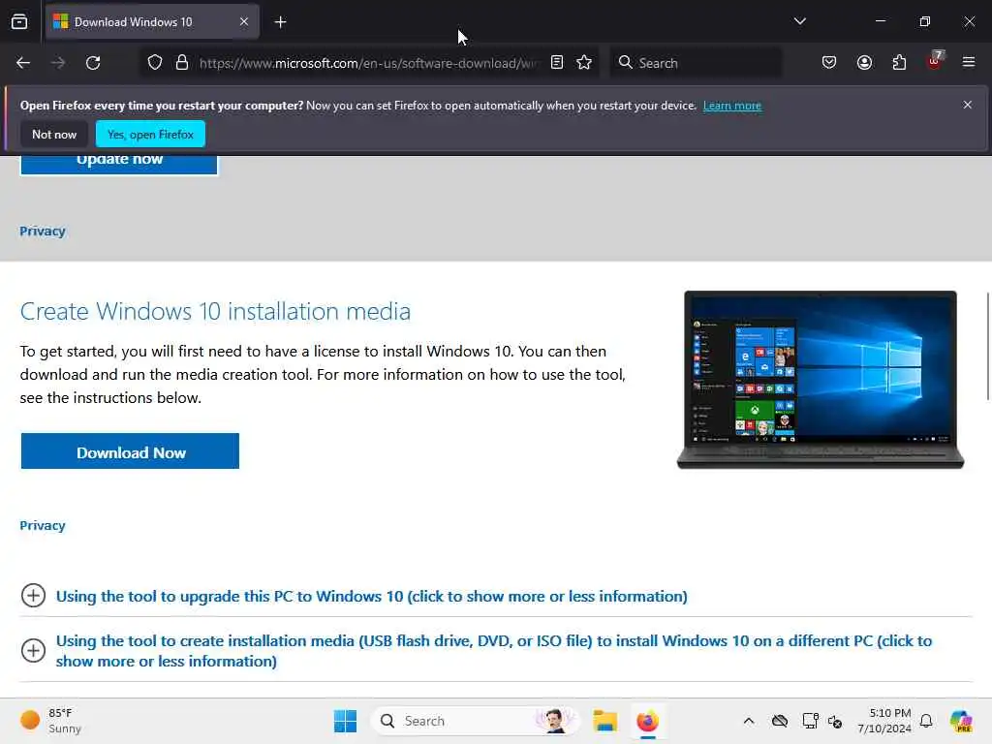
Task: Bookmark this page with the star icon
Action: [584, 63]
